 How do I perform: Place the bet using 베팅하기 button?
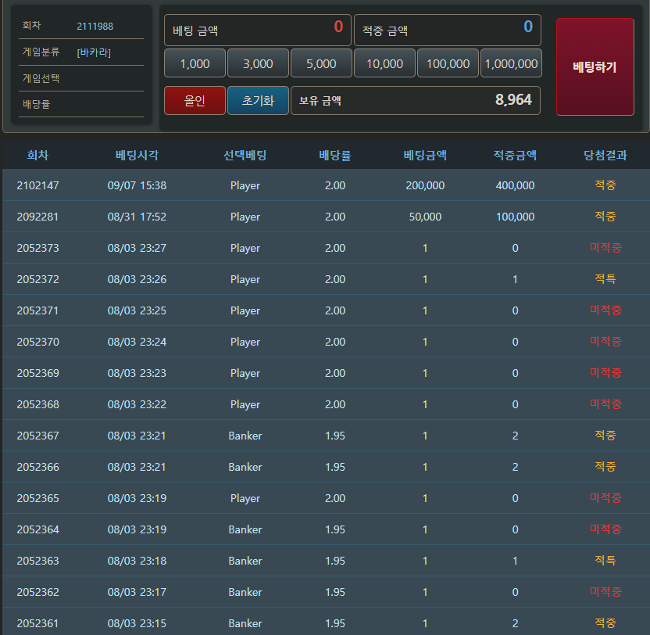[x=595, y=66]
